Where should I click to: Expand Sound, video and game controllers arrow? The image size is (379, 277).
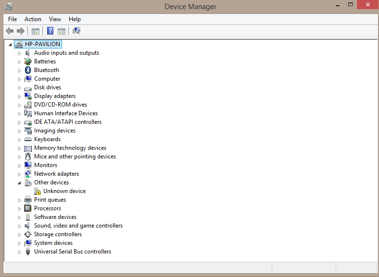(x=19, y=226)
